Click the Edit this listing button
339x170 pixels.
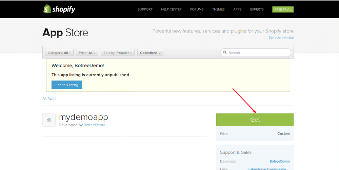67,85
